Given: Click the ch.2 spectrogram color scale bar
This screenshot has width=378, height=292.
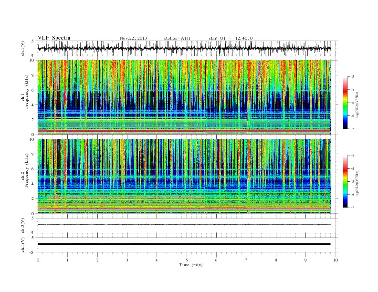Looking at the screenshot, I should (346, 182).
